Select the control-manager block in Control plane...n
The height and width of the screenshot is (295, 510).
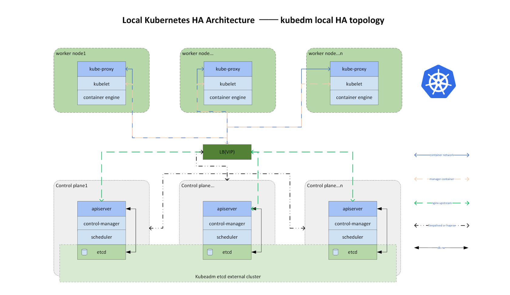tap(353, 224)
